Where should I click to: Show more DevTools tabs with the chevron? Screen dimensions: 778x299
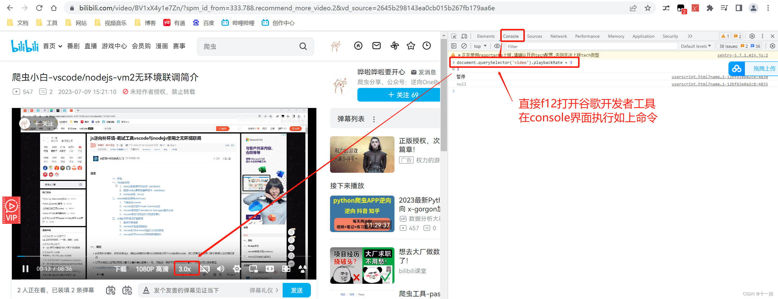(690, 36)
